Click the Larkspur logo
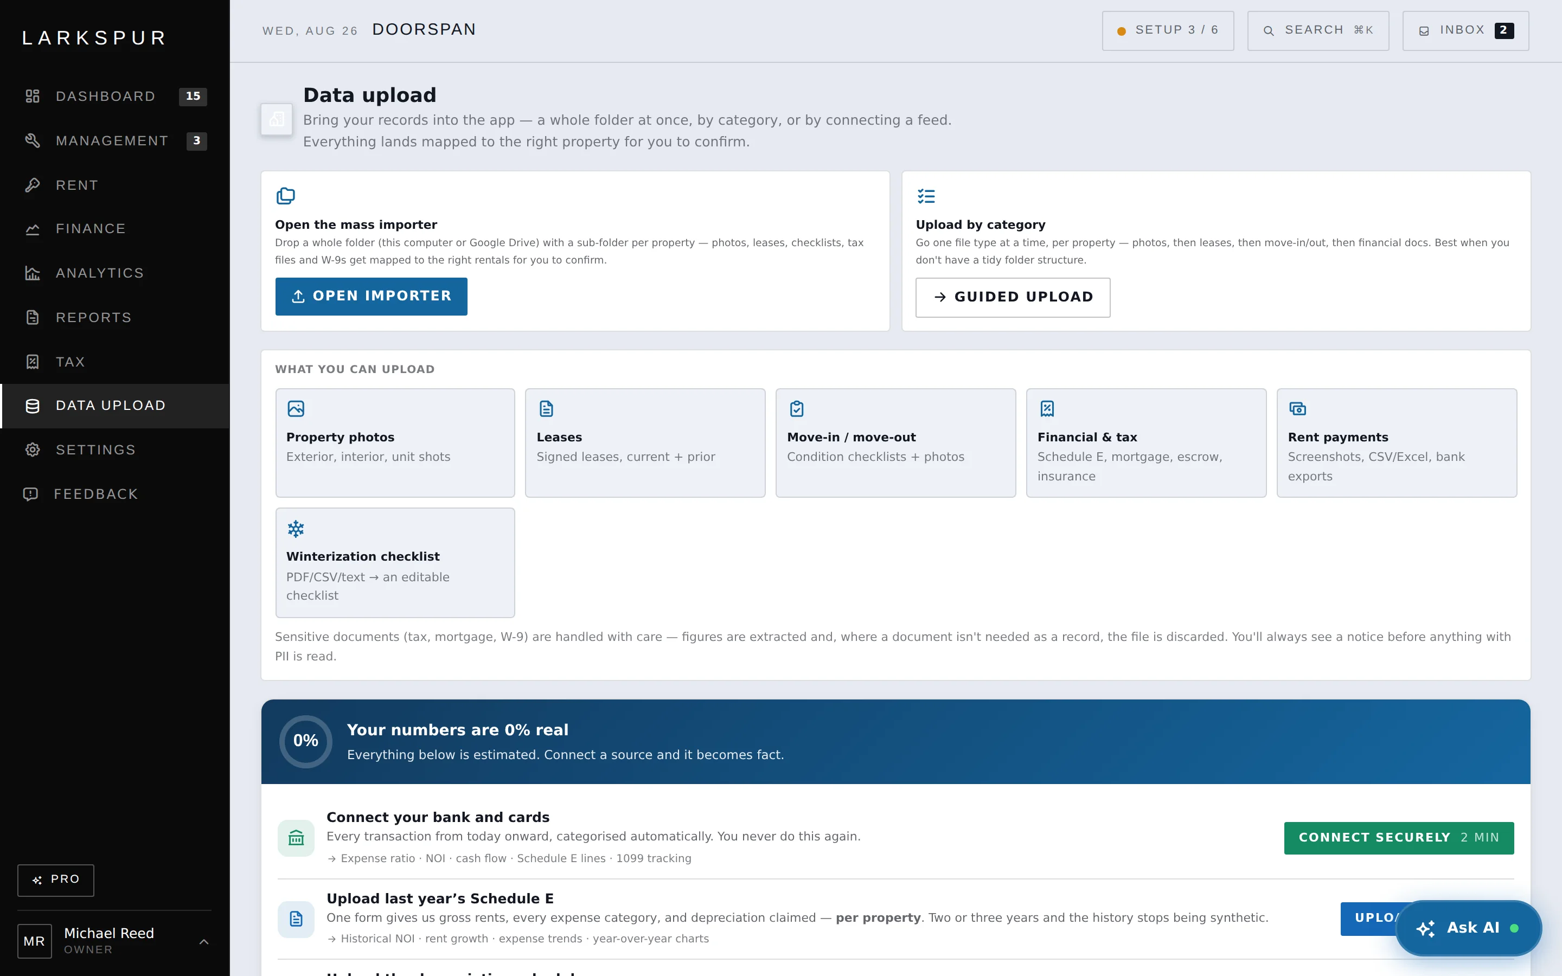1562x976 pixels. coord(95,38)
